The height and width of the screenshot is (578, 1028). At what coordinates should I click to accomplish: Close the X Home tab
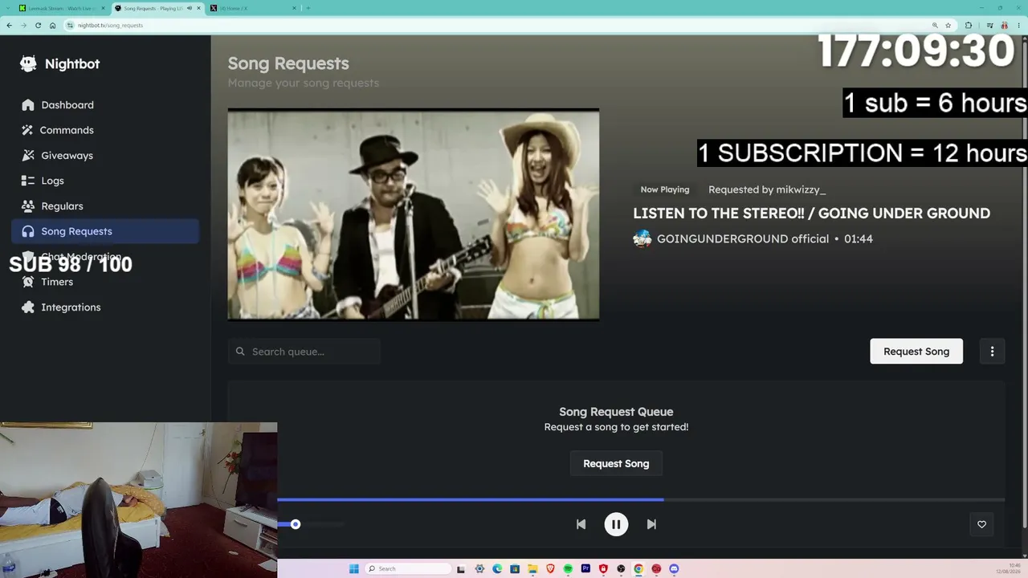[x=295, y=8]
